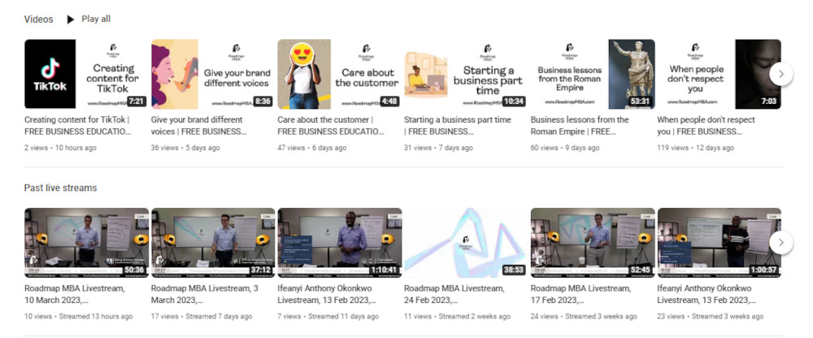Open Roman Empire business lessons thumbnail
The height and width of the screenshot is (338, 813).
pyautogui.click(x=593, y=74)
